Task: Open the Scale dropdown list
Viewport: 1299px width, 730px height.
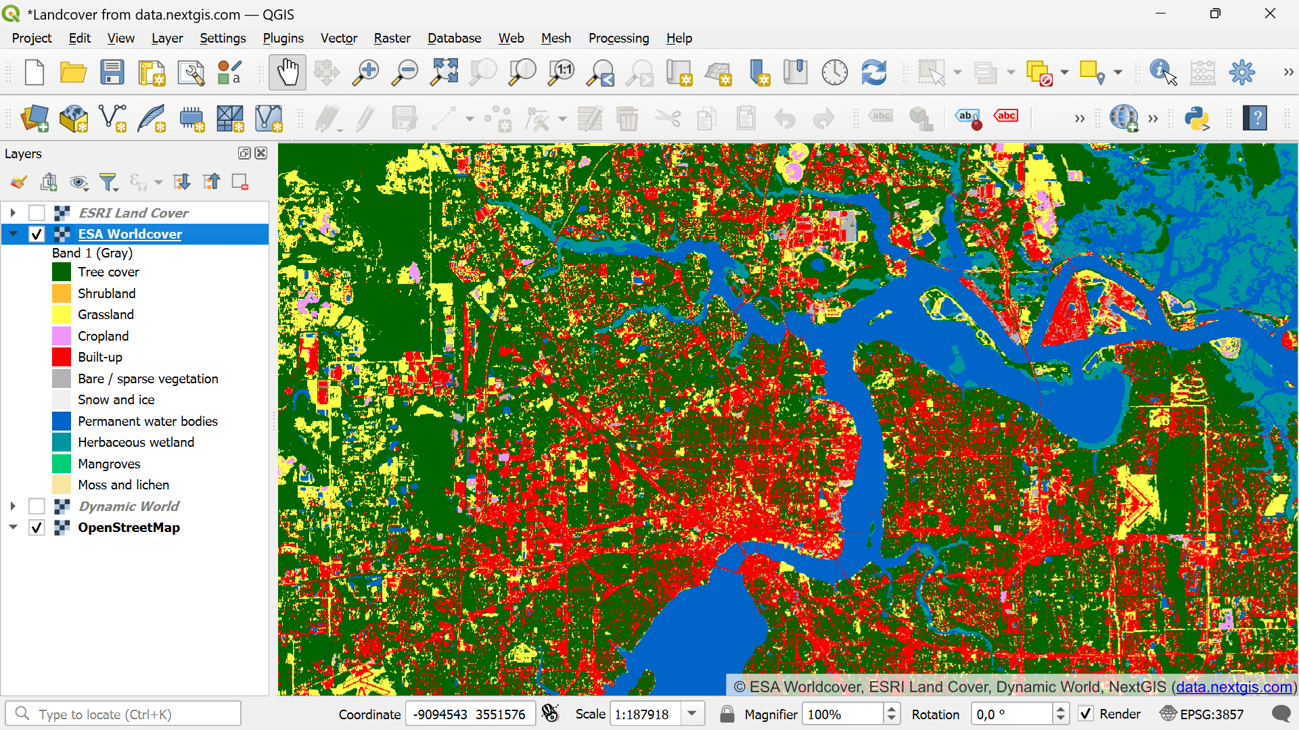Action: [x=692, y=714]
